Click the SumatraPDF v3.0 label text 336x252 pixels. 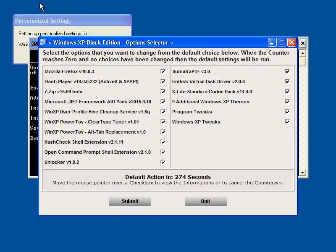[x=191, y=71]
